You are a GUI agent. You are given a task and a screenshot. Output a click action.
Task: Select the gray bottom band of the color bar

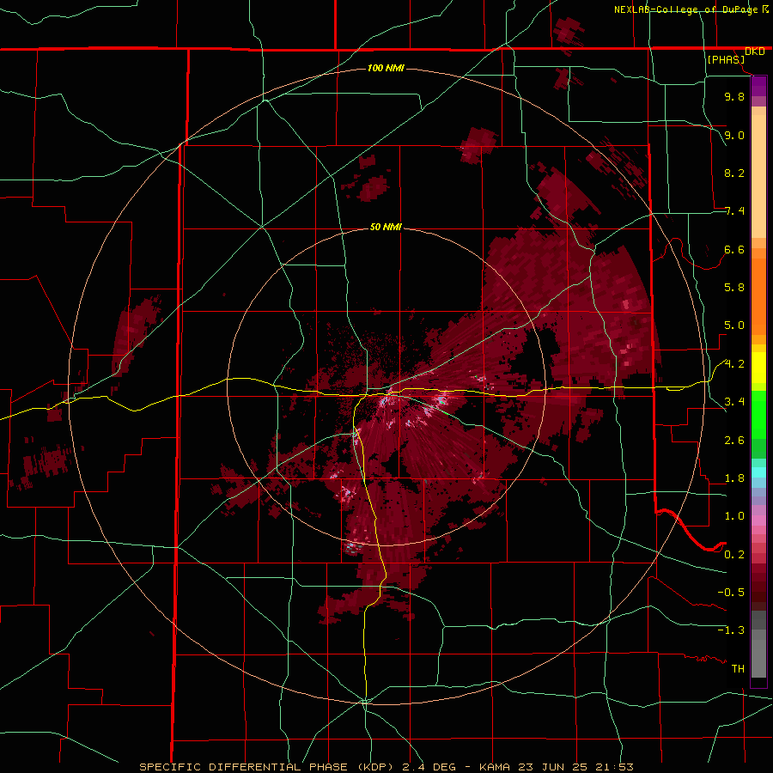(x=758, y=644)
